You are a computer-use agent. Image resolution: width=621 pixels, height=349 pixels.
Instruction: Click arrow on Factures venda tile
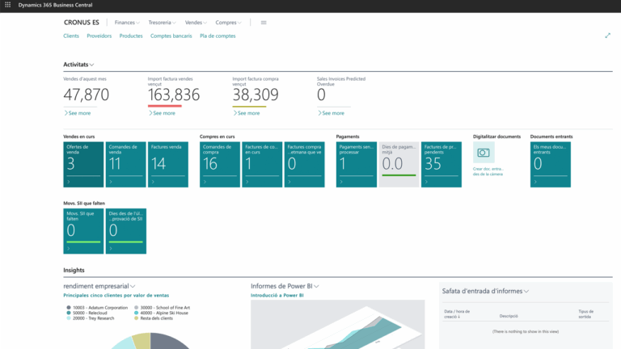click(154, 182)
